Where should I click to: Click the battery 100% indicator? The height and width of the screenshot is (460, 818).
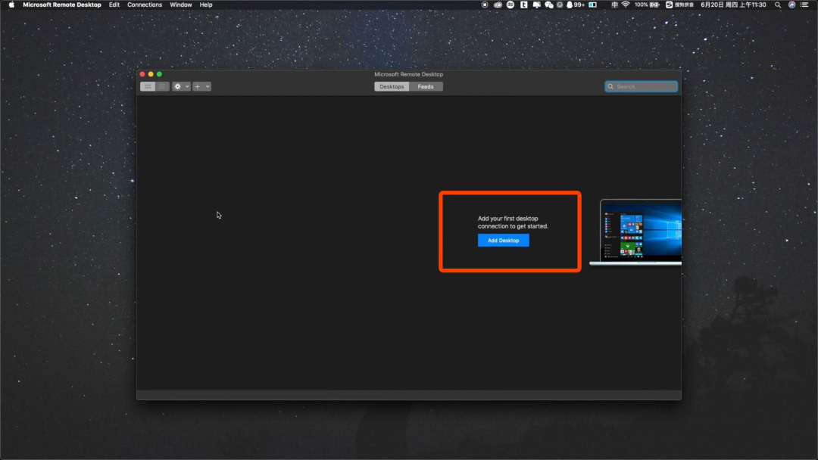point(647,5)
